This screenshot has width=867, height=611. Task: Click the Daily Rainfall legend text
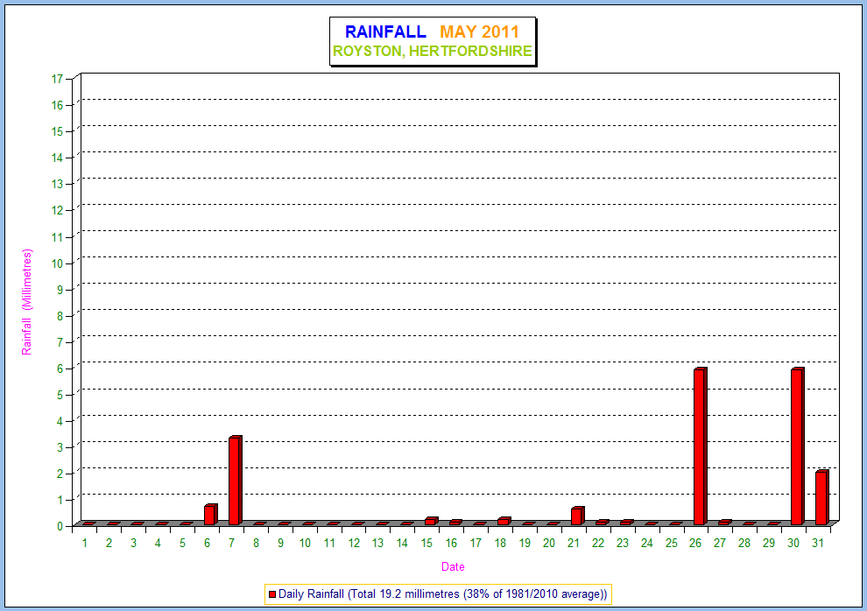pos(442,594)
